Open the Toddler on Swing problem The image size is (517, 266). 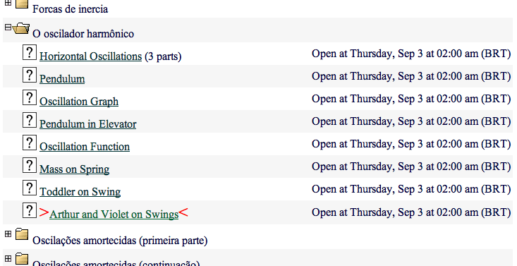pyautogui.click(x=80, y=192)
